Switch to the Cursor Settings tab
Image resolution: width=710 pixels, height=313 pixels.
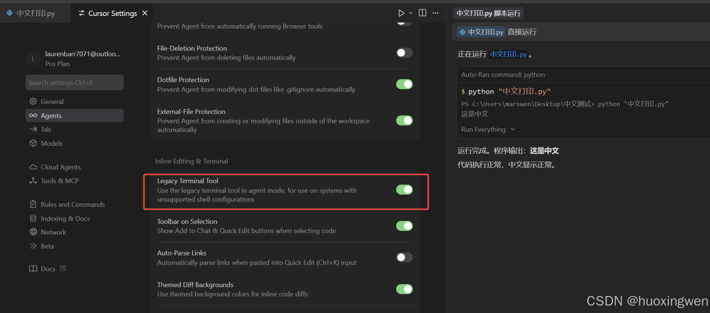113,13
